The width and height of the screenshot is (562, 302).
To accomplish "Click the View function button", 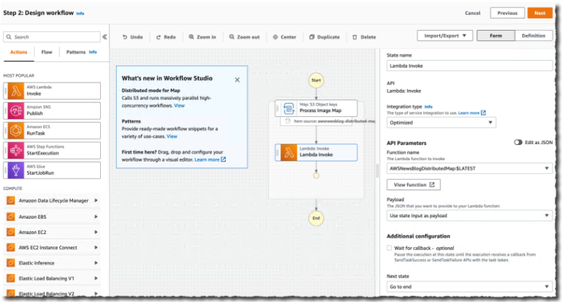I will coord(413,185).
